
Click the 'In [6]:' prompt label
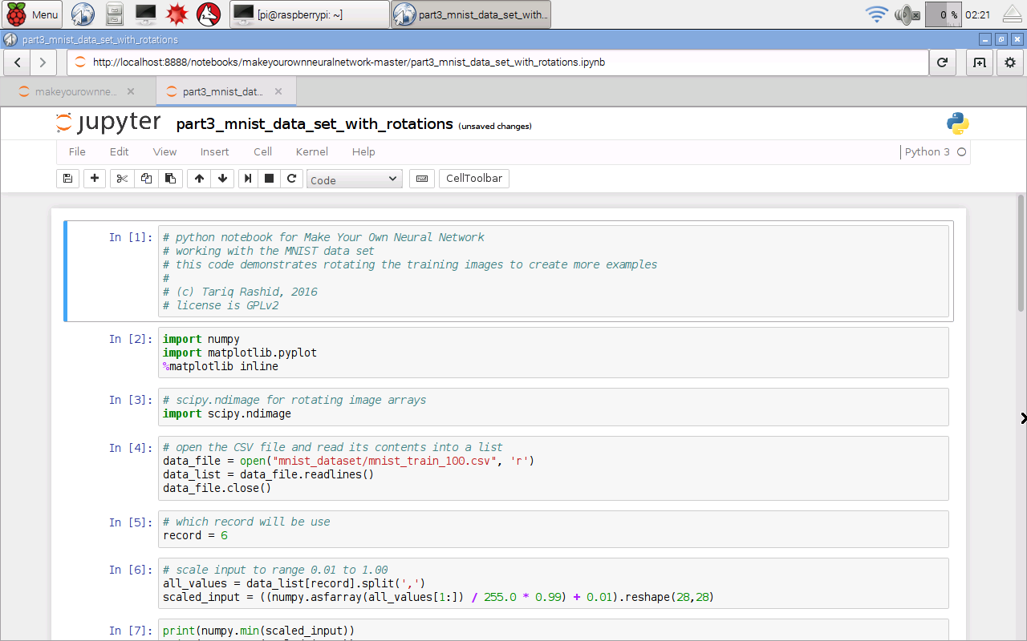131,570
